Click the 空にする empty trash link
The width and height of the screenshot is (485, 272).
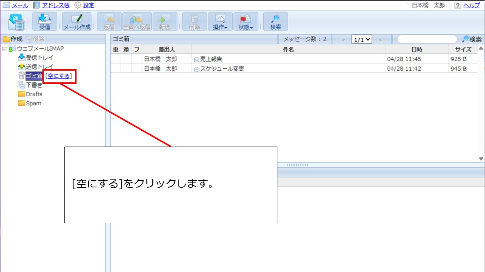pos(59,76)
